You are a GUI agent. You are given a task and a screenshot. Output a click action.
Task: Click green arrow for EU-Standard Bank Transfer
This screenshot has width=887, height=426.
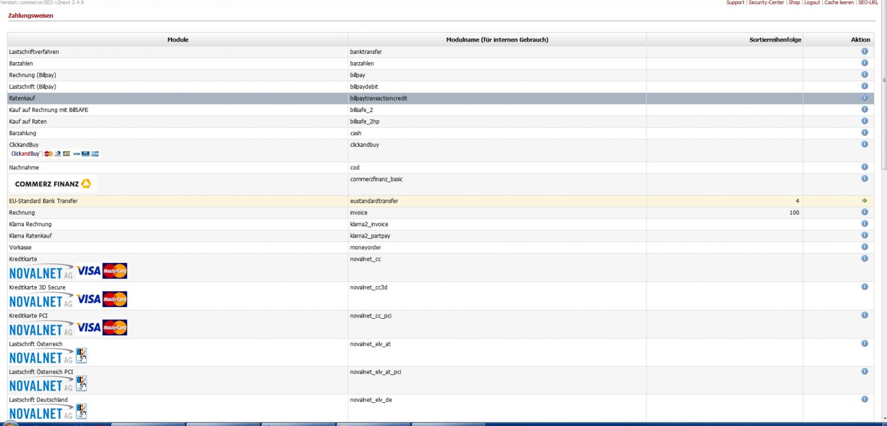tap(864, 201)
